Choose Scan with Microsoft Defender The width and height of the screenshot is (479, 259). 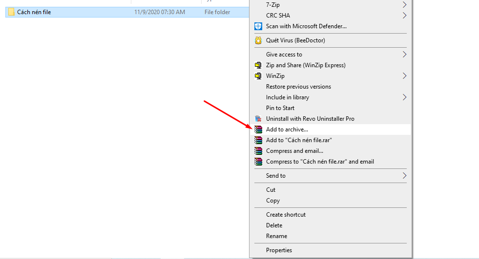tap(306, 26)
